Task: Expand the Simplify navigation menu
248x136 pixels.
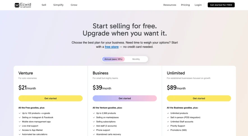Action: 58,5
